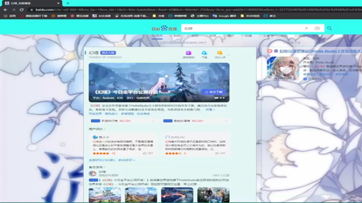Open the third official post thumbnail
The image size is (362, 203).
[x=177, y=195]
